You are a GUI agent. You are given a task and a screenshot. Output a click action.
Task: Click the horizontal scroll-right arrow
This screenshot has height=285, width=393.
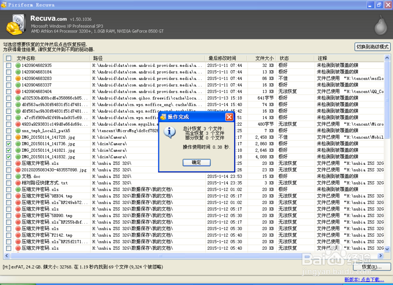coord(381,256)
